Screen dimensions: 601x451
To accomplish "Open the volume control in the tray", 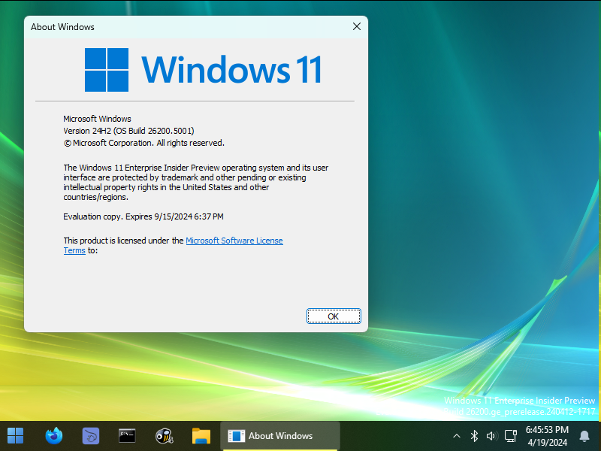I will (x=492, y=436).
